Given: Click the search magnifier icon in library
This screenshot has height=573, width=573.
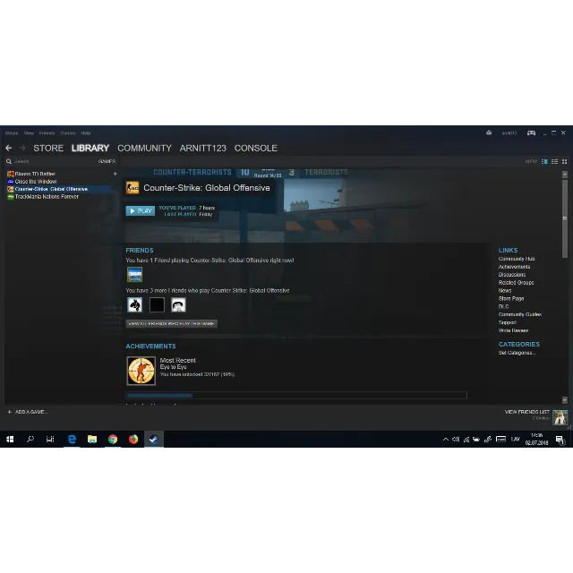Looking at the screenshot, I should pyautogui.click(x=9, y=161).
